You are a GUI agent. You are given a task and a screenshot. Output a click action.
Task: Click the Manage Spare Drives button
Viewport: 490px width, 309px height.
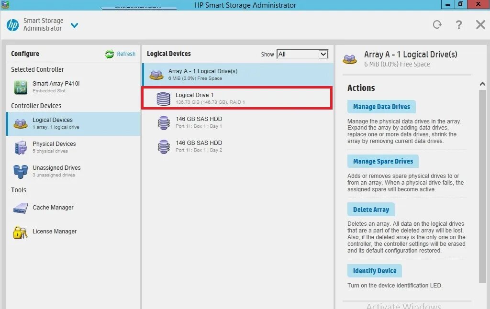(383, 161)
